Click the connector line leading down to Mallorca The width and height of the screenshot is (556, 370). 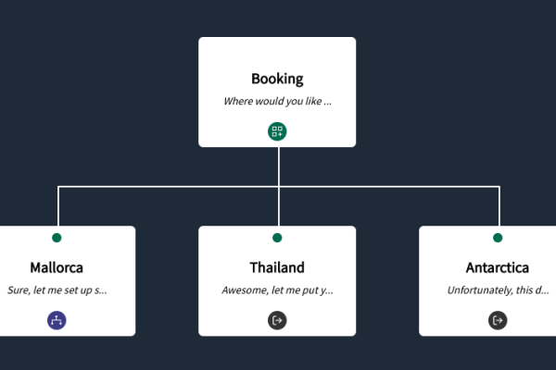(x=58, y=206)
